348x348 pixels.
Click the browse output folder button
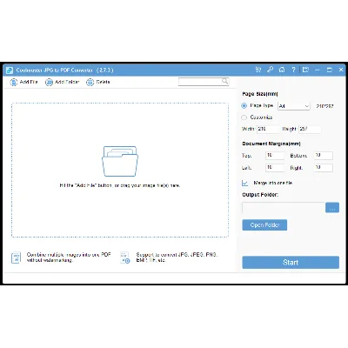point(332,208)
